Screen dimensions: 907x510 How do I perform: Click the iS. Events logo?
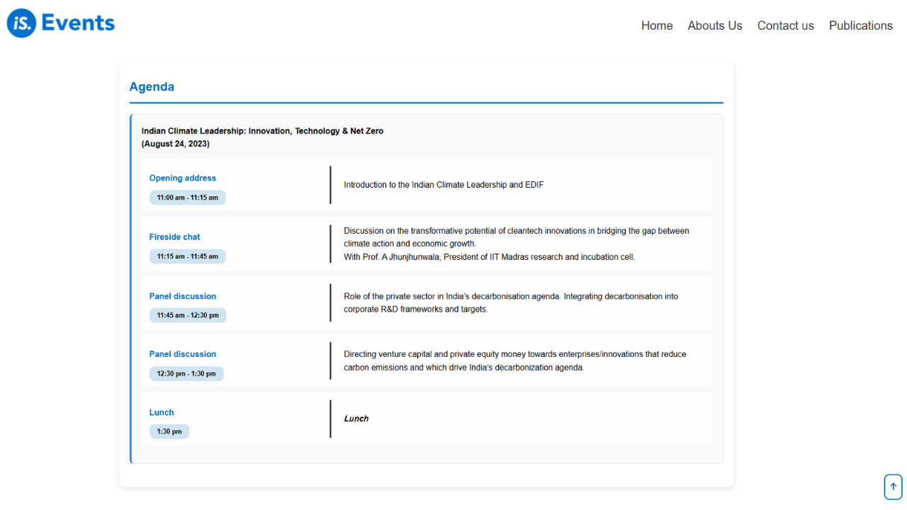point(61,23)
